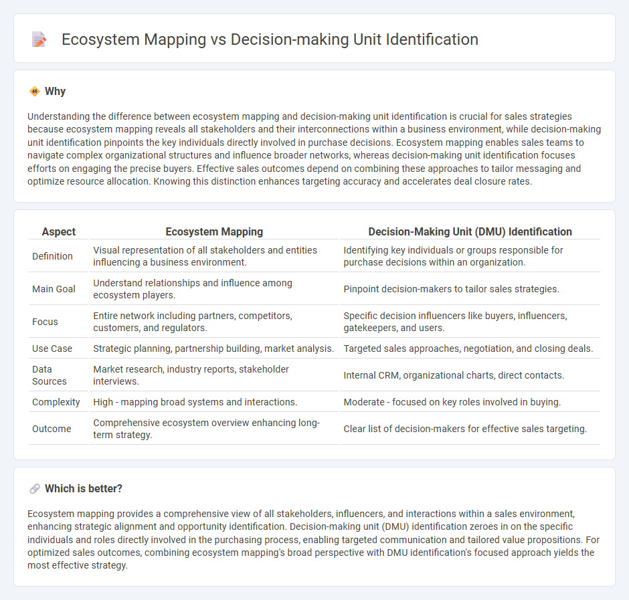
Task: Click cell 'High - mapping broad systems and interactions'
Action: pyautogui.click(x=214, y=402)
